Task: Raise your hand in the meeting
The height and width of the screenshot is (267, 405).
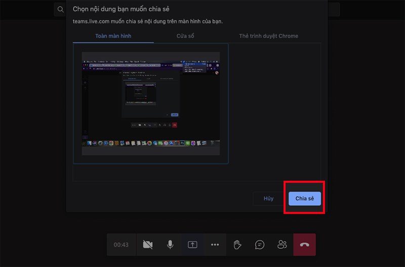Action: 237,245
